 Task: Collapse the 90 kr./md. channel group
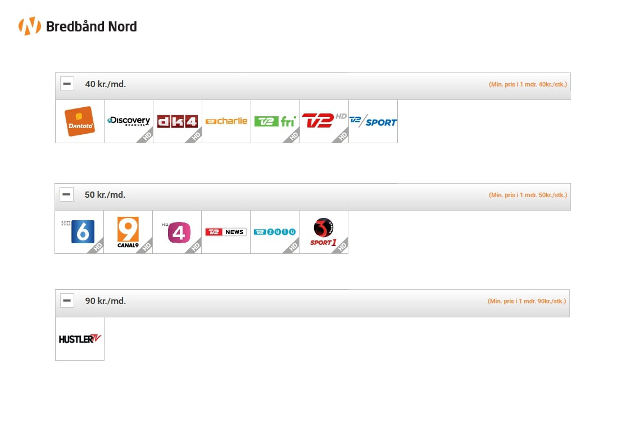(67, 301)
